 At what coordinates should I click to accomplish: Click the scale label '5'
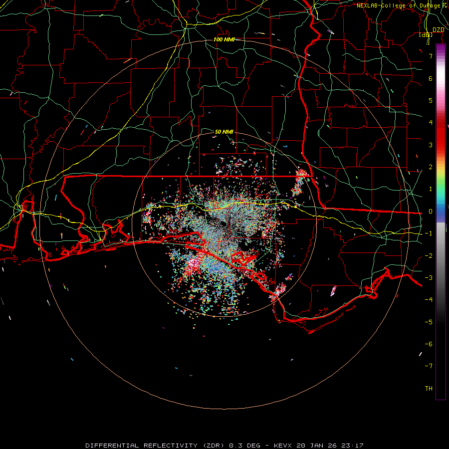tap(431, 100)
